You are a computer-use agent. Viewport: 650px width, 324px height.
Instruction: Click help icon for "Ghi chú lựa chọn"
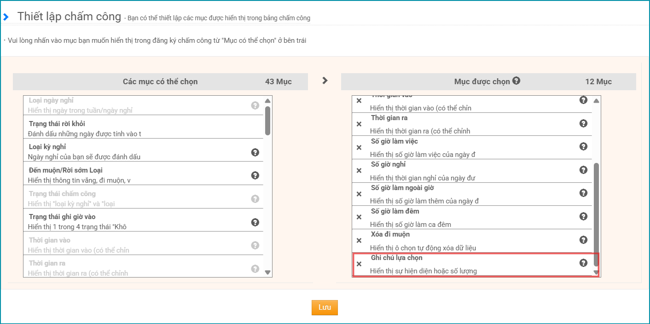(583, 263)
